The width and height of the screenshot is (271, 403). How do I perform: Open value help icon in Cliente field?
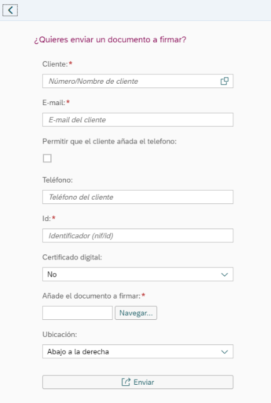point(224,81)
